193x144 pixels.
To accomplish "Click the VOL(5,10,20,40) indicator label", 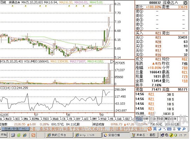I will (x=12, y=61).
